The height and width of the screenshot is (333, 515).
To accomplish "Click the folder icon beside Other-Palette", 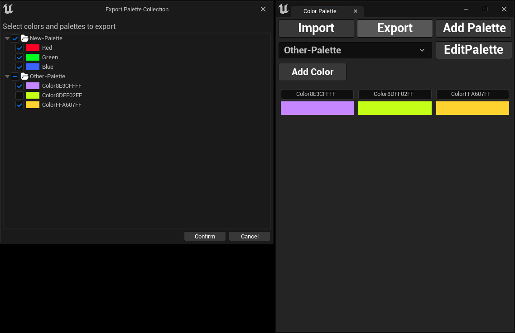I will pyautogui.click(x=25, y=76).
